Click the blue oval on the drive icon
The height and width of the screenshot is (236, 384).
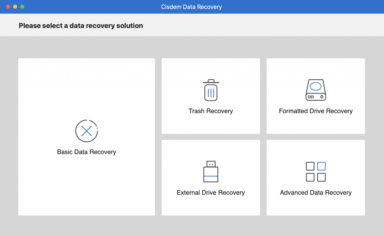[x=316, y=86]
